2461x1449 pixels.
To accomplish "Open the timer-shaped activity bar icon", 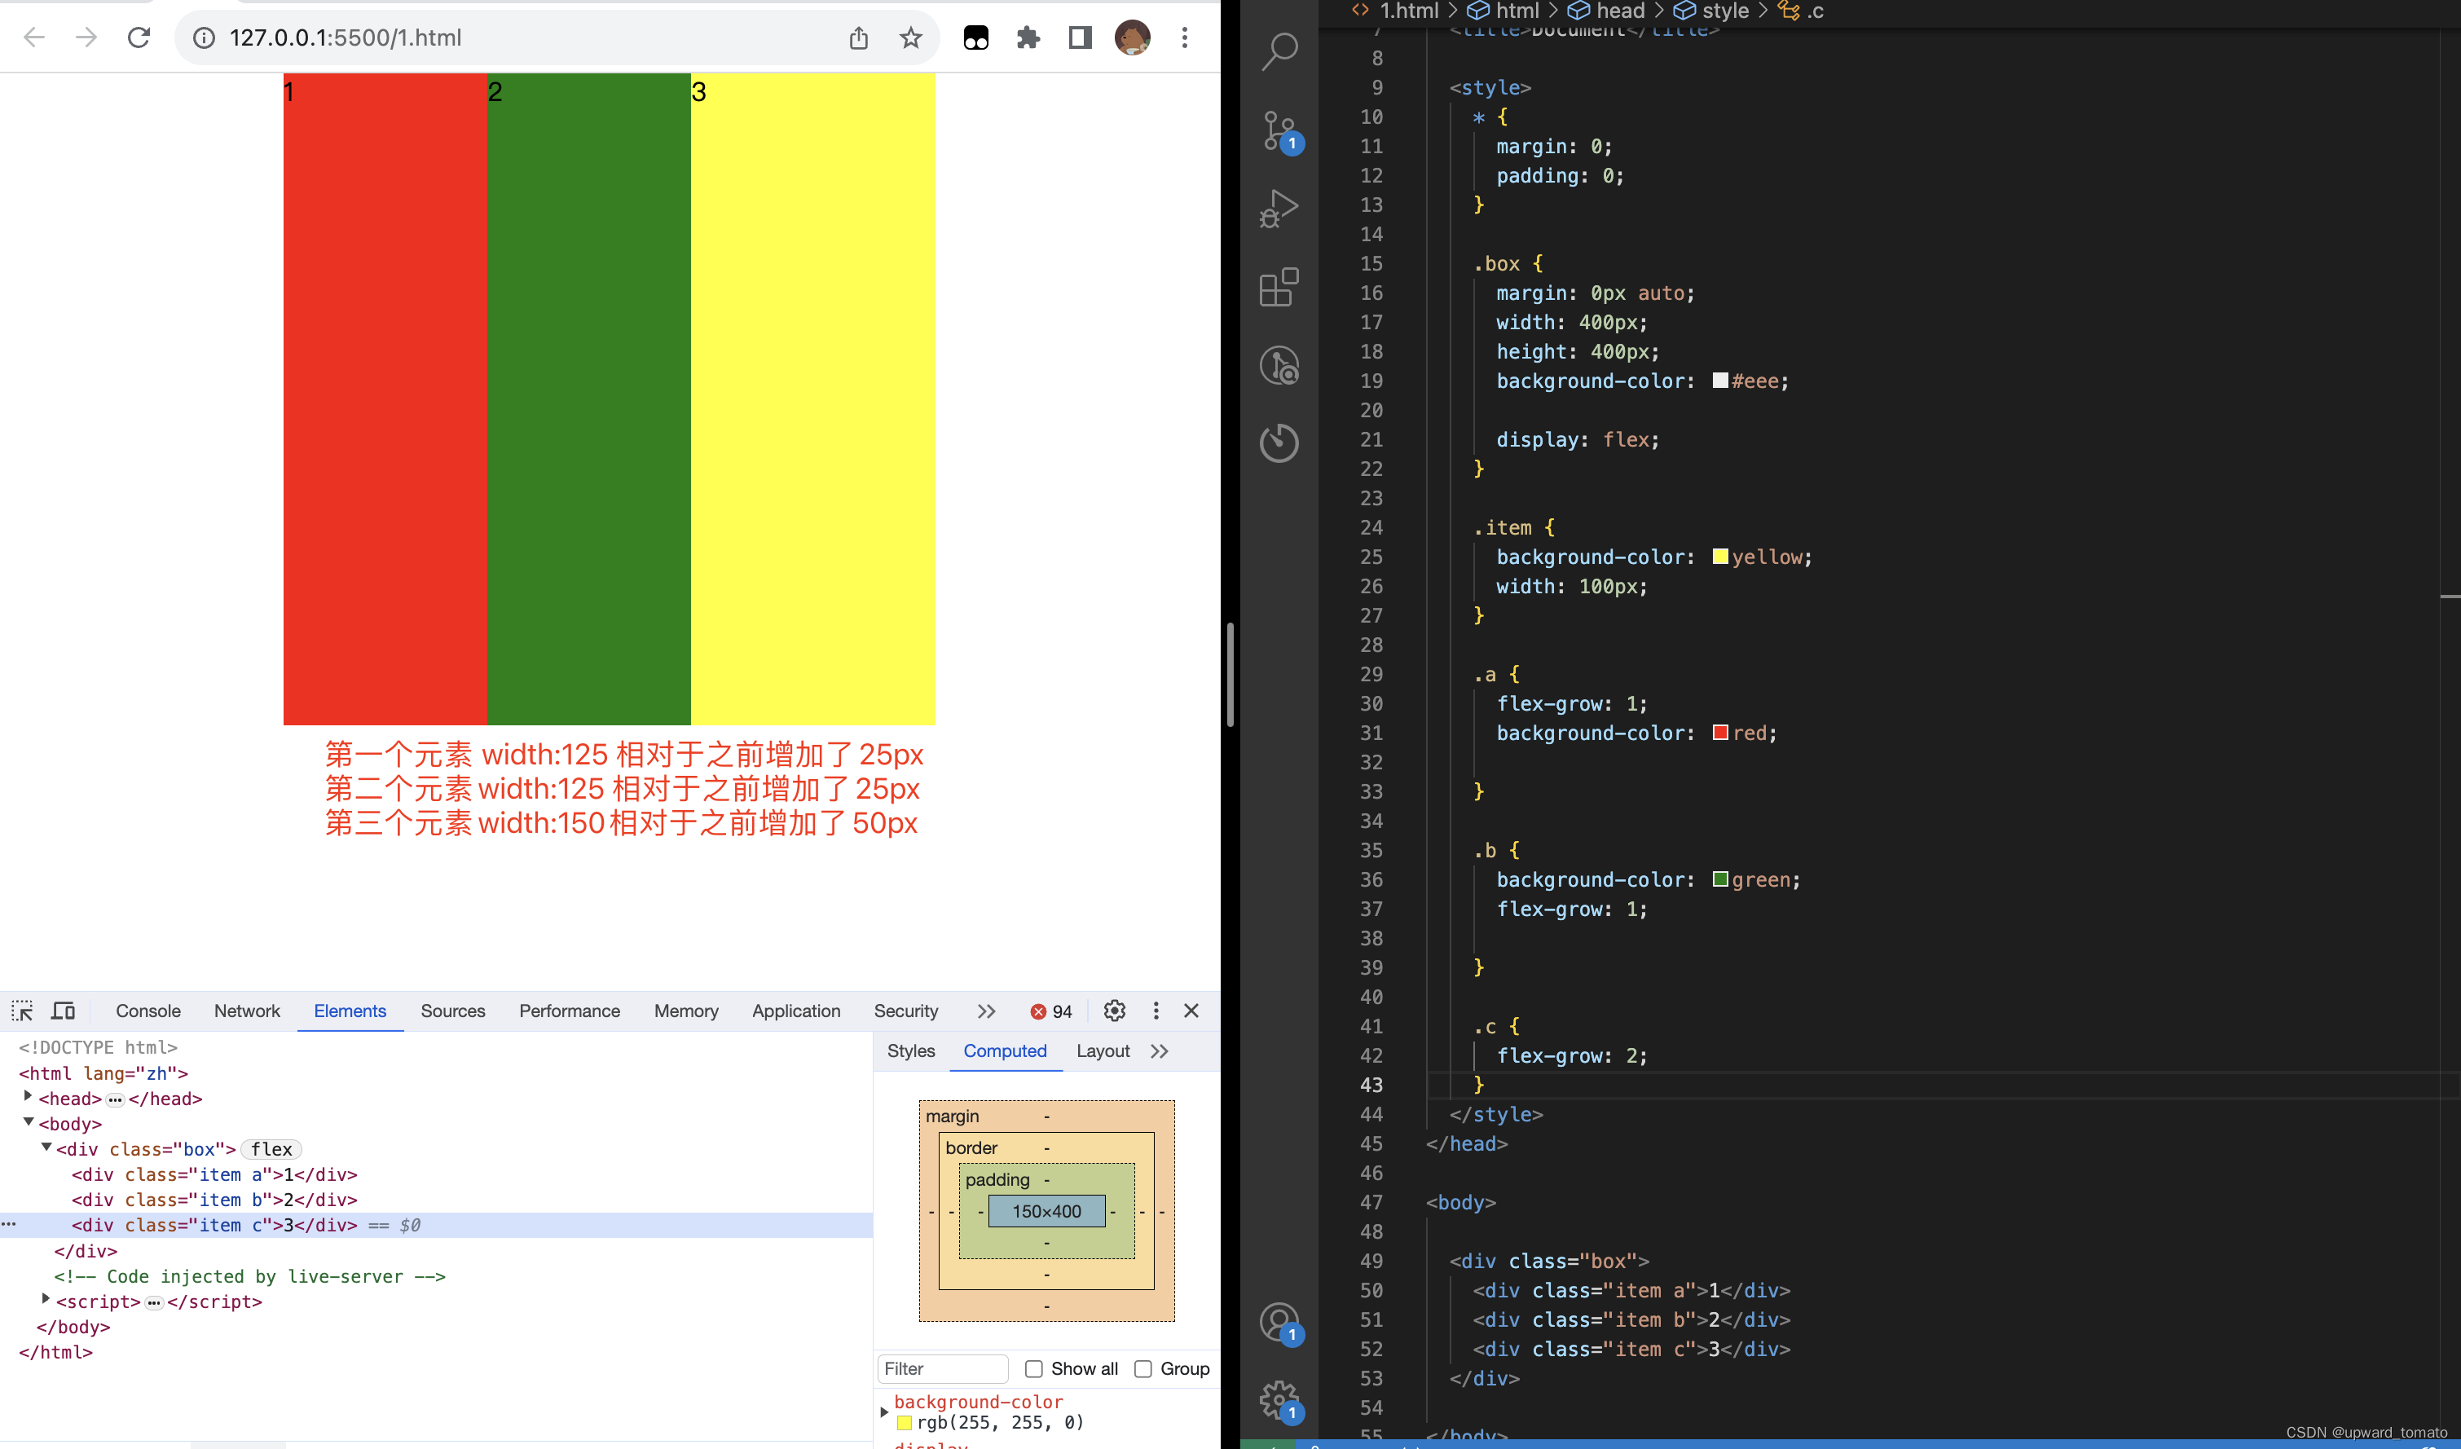I will (x=1279, y=443).
